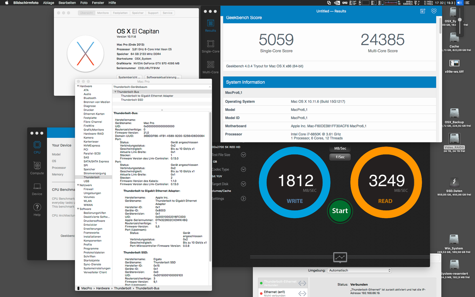475x297 pixels.
Task: Open the Target Disk dropdown
Action: (x=243, y=184)
